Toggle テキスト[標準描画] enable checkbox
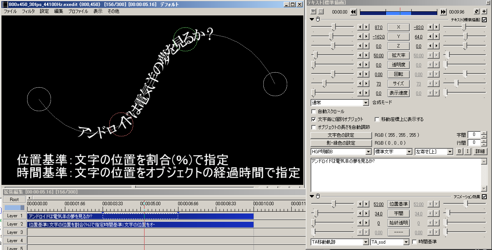 484,20
